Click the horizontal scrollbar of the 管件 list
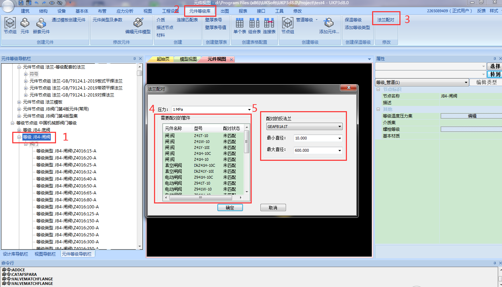502x287 pixels. pyautogui.click(x=201, y=198)
